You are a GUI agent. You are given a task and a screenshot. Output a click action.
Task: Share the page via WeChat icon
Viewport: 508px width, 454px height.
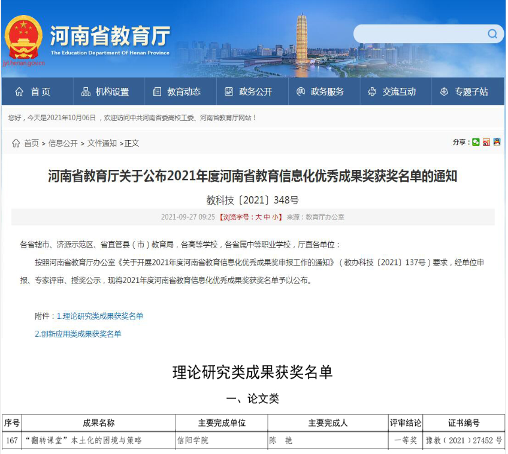click(x=476, y=142)
